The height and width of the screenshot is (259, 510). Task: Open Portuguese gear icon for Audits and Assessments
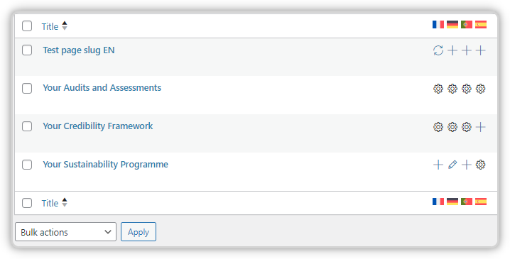pyautogui.click(x=467, y=89)
